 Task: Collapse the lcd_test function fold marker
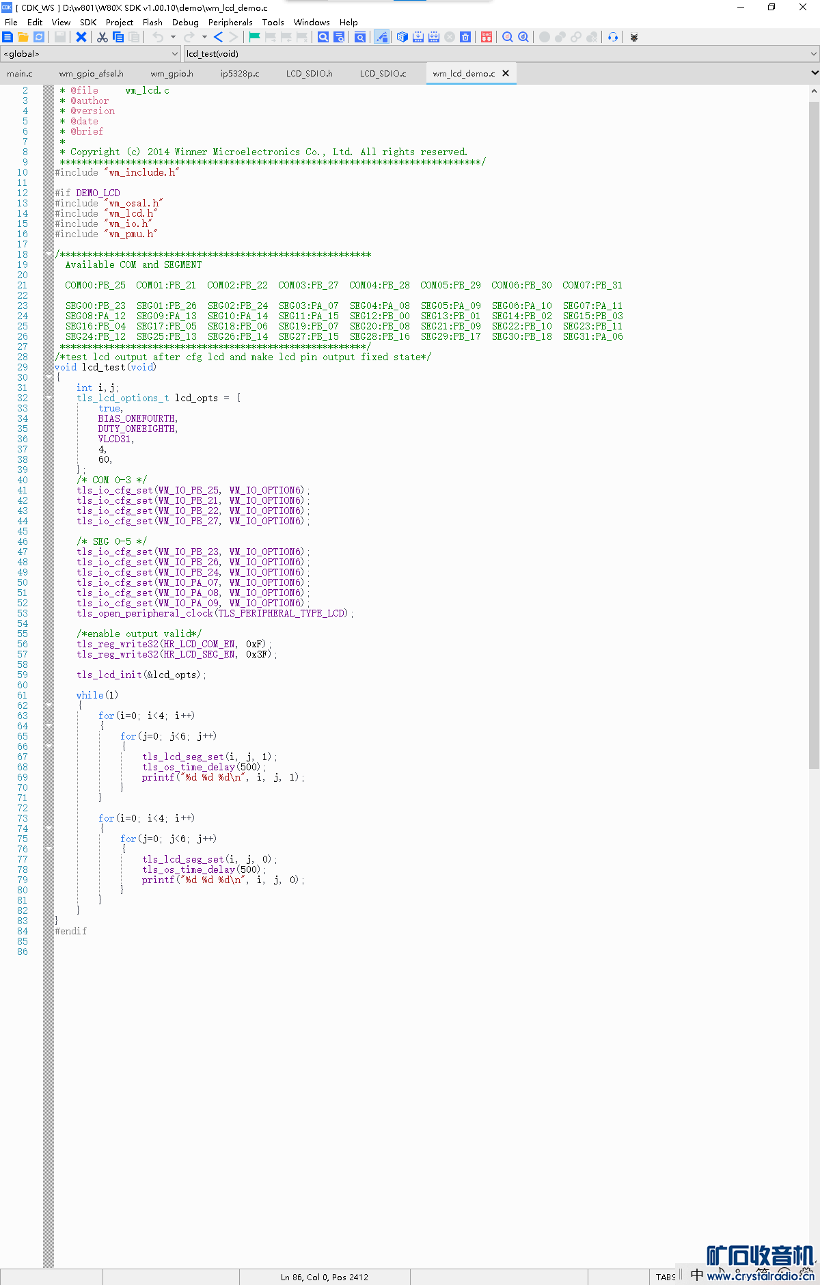click(49, 377)
